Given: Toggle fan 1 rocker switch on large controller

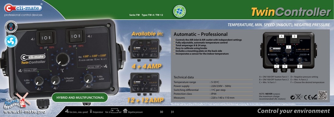Looking at the screenshot, I should click(x=46, y=38).
